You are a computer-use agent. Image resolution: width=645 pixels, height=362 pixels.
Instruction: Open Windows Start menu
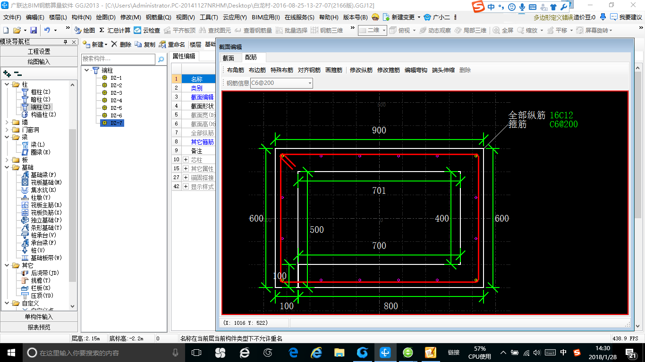[10, 352]
